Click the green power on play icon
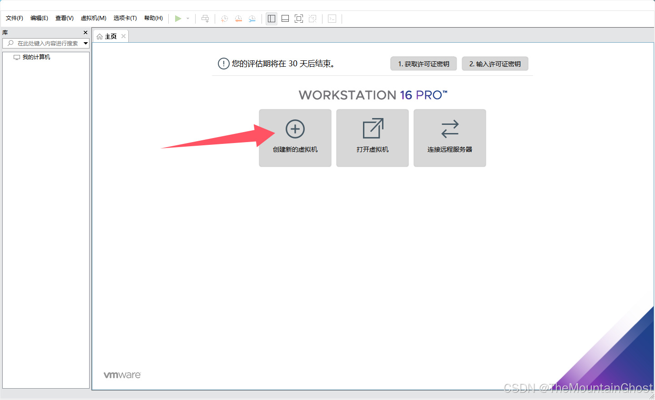 pos(178,19)
